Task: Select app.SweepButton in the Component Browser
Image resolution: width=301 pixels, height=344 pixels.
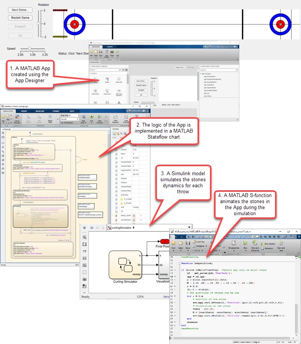Action: click(x=210, y=82)
